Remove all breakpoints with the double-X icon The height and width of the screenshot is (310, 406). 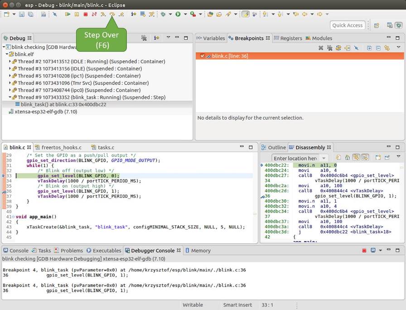click(x=330, y=48)
